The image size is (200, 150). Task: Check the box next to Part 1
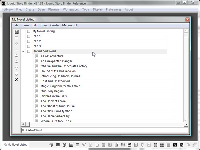pyautogui.click(x=29, y=36)
